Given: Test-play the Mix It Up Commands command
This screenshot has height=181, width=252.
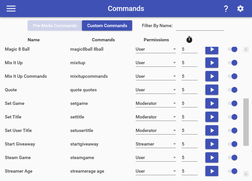Looking at the screenshot, I should [212, 76].
